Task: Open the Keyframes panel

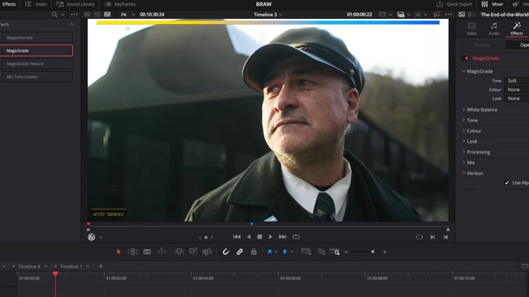Action: pos(120,4)
